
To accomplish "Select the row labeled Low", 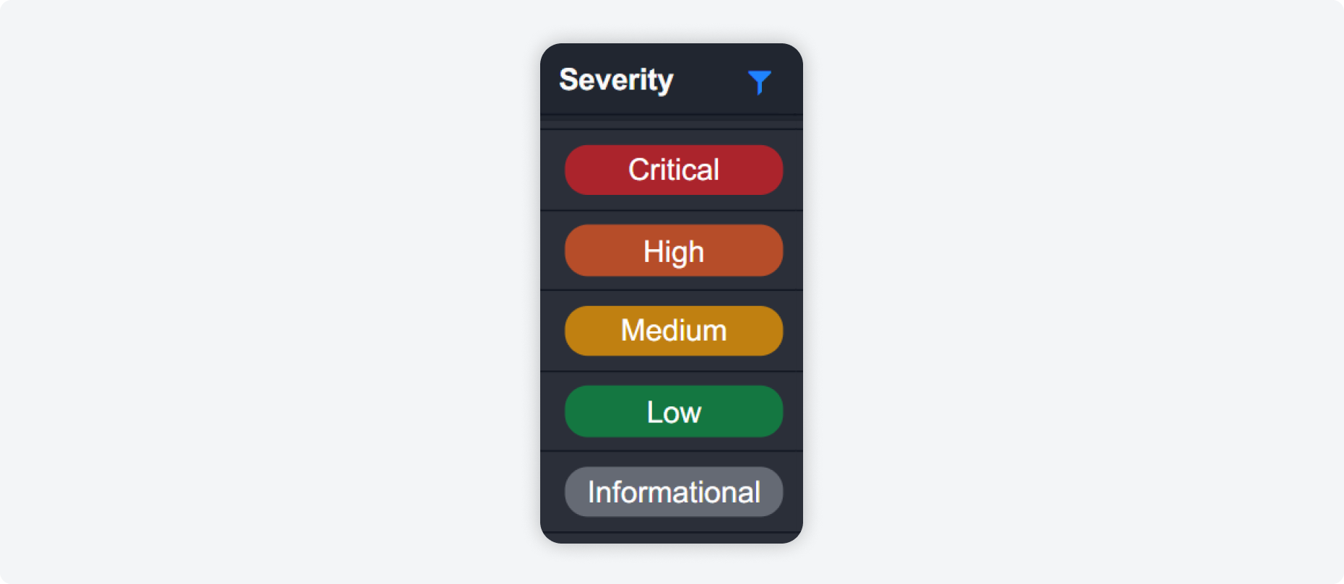I will (673, 411).
